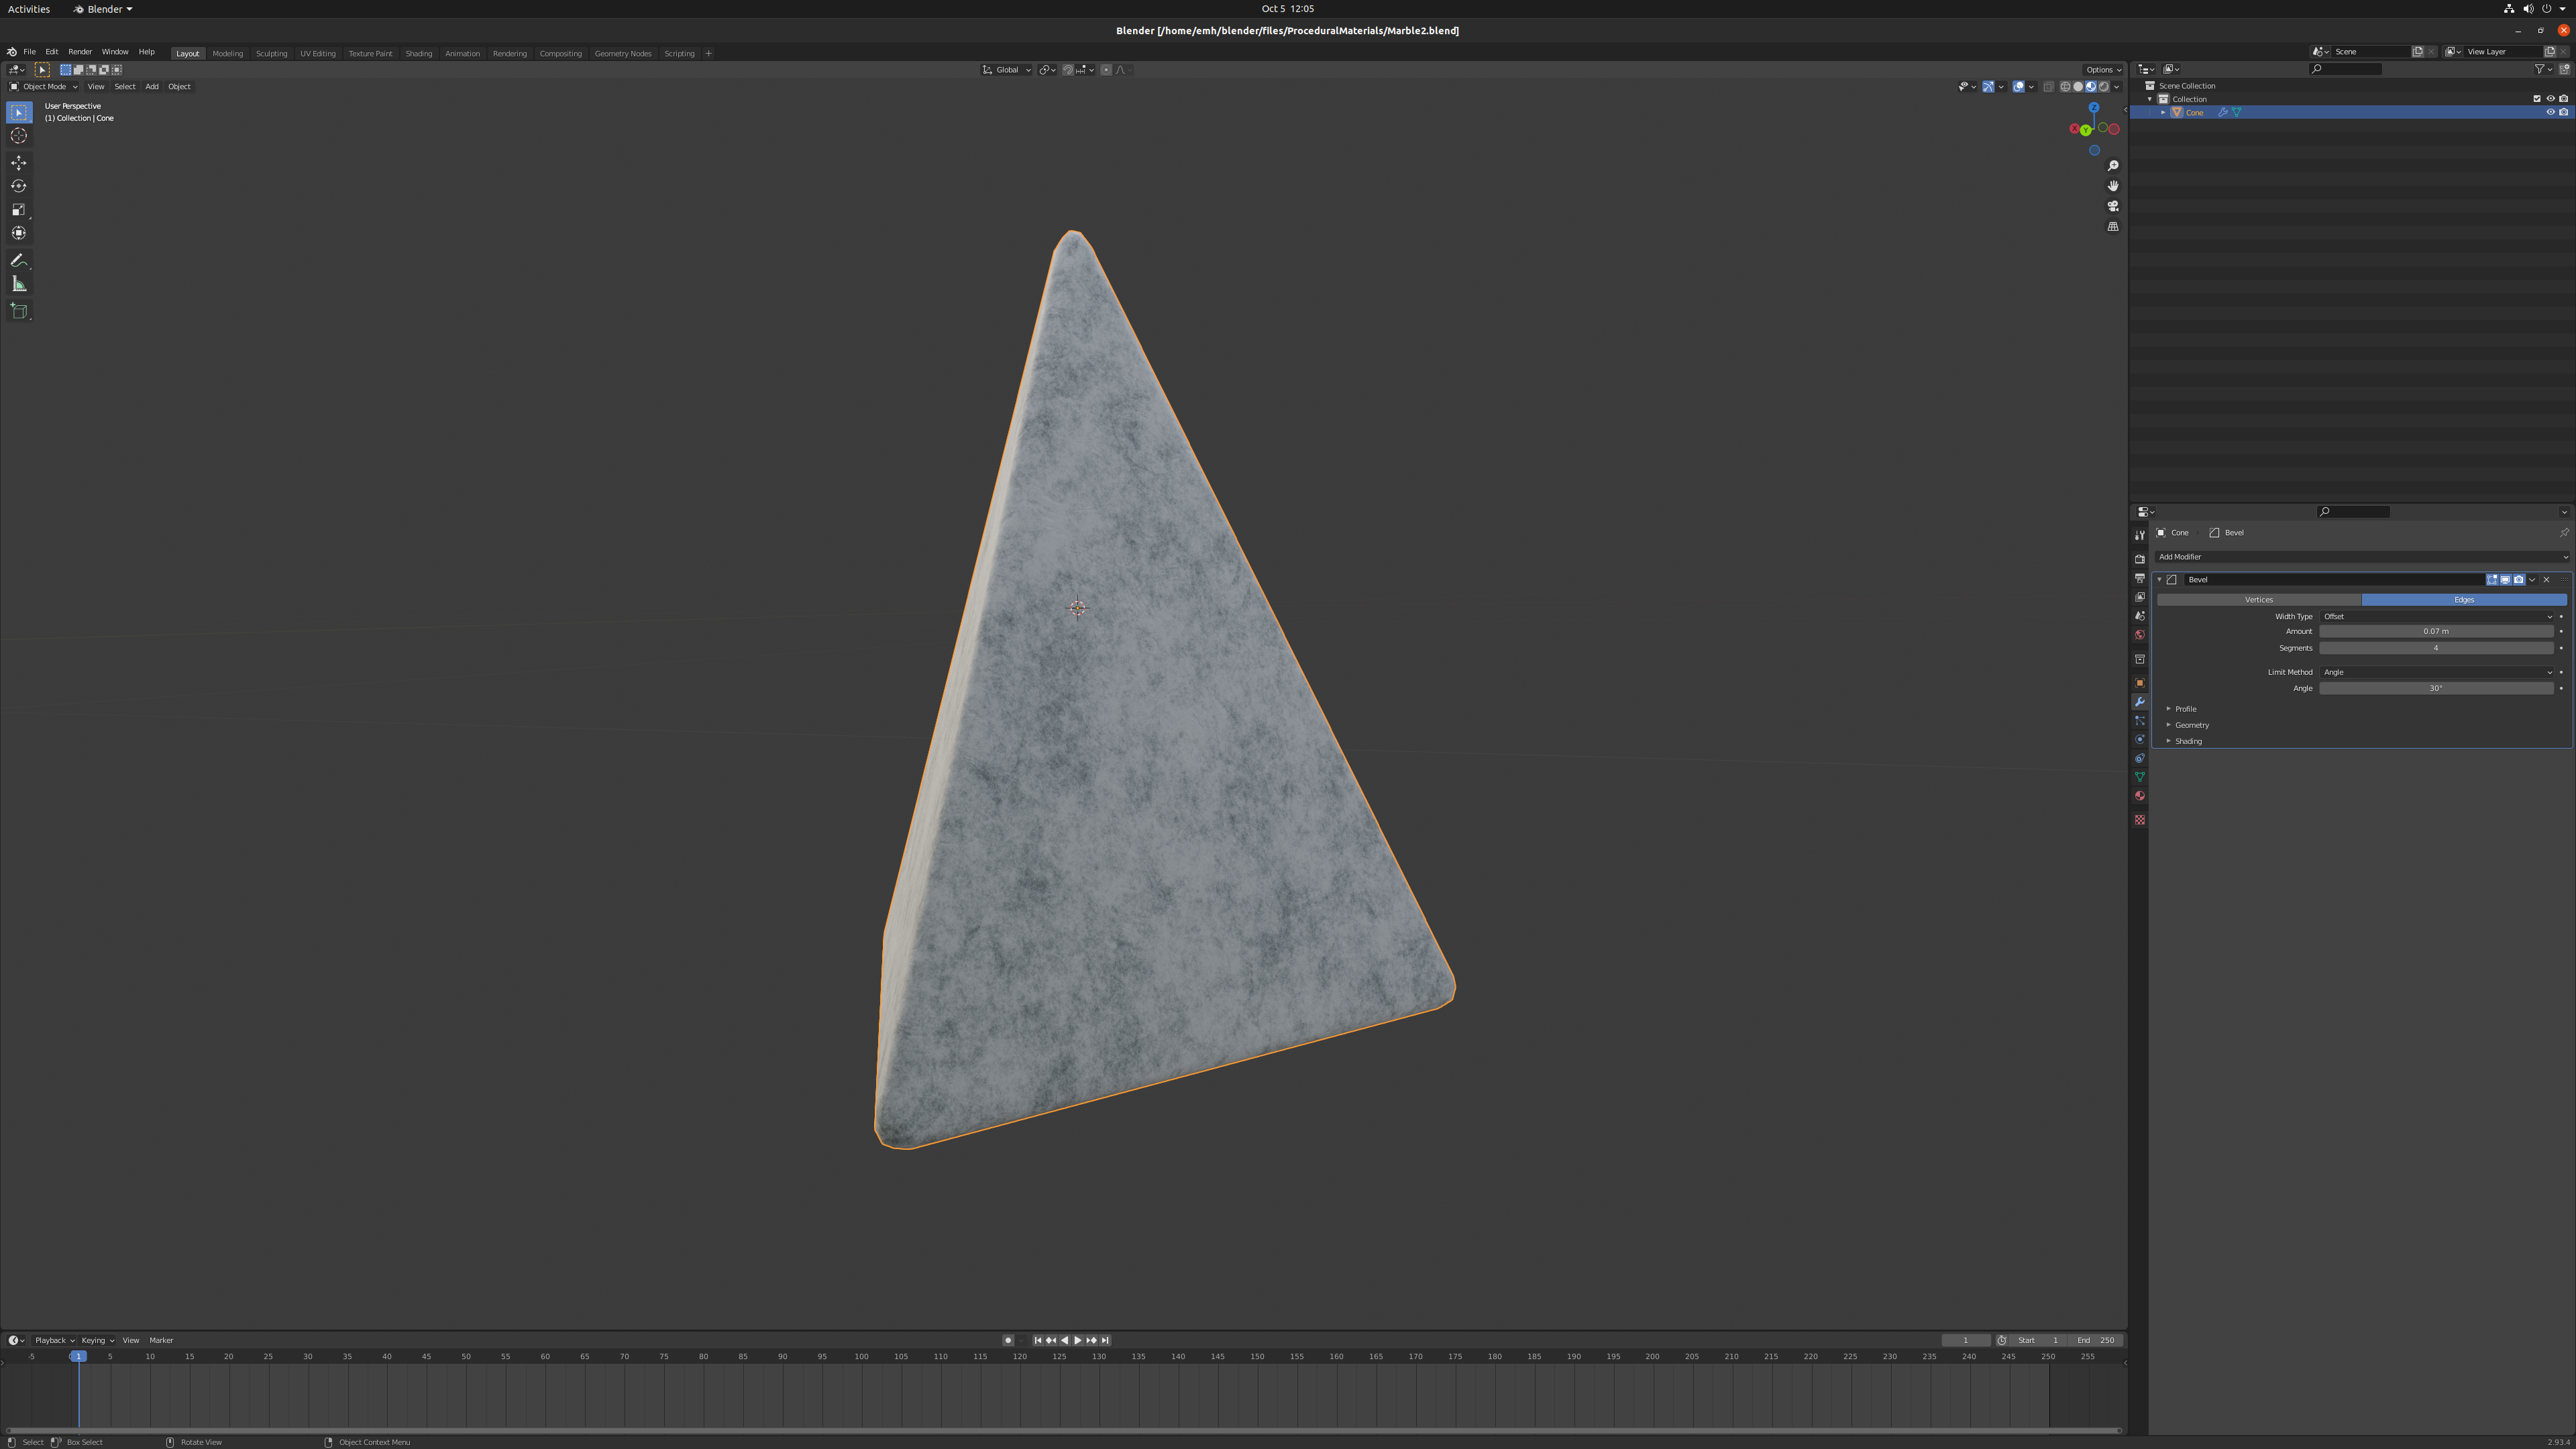The image size is (2576, 1449).
Task: Toggle X-Ray display in viewport header
Action: tap(2048, 87)
